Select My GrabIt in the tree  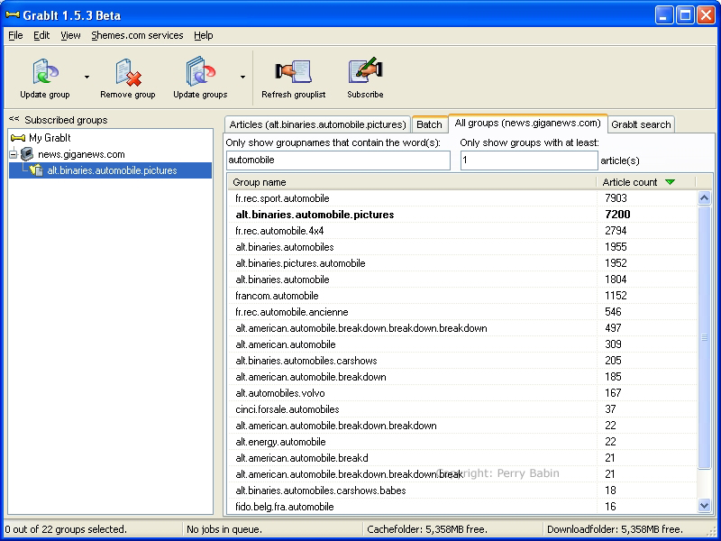point(50,138)
